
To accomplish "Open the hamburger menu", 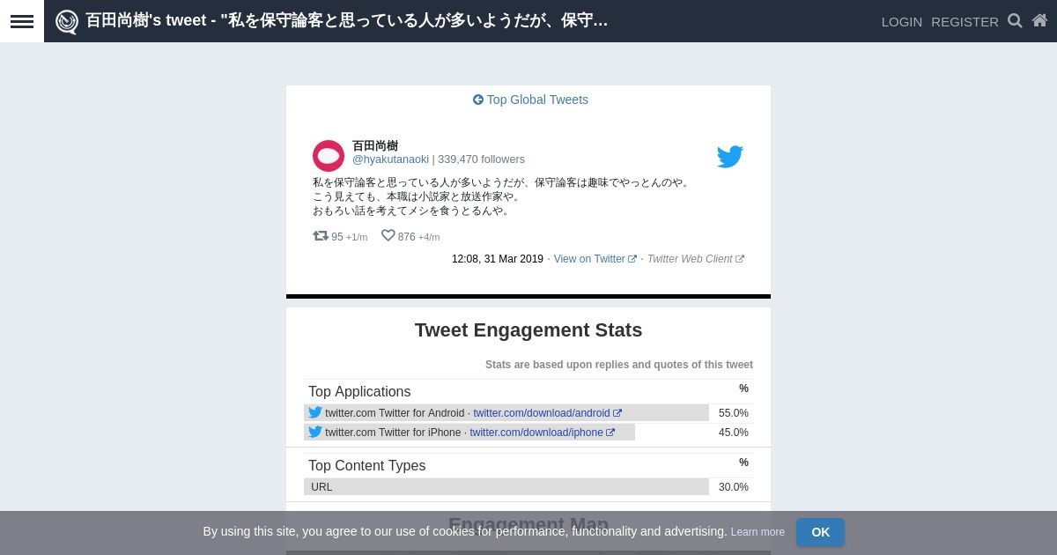I will pyautogui.click(x=22, y=21).
